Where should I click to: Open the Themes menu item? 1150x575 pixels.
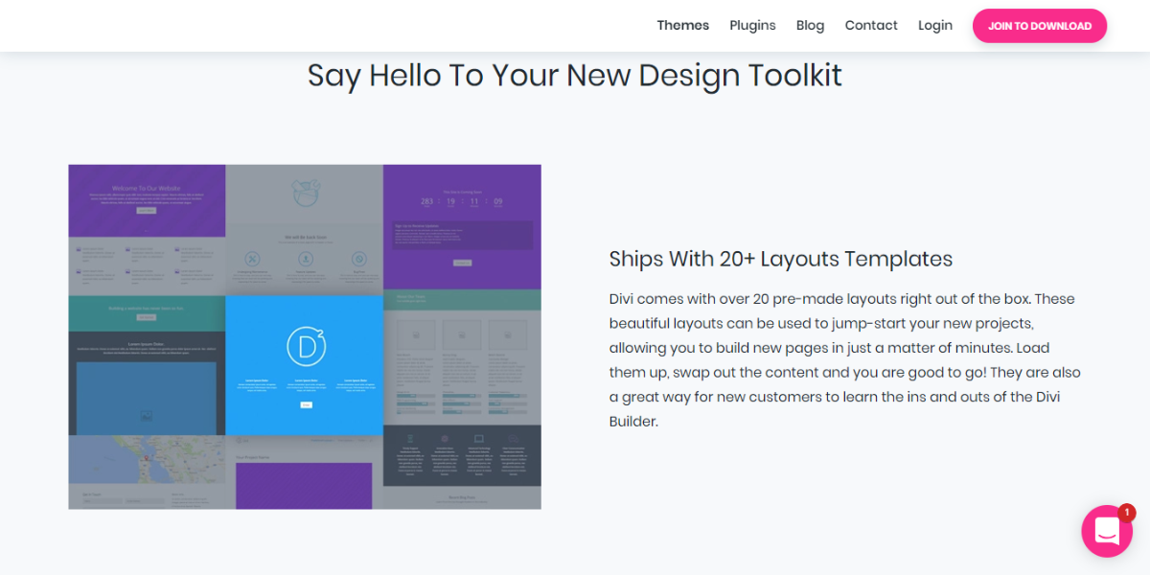coord(683,26)
